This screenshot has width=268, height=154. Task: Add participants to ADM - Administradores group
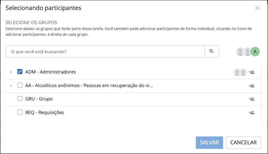pos(252,72)
